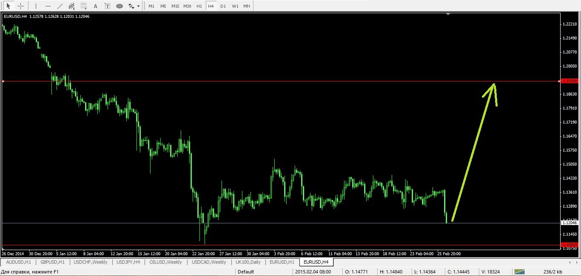Toggle the M1 timeframe button

[x=151, y=6]
